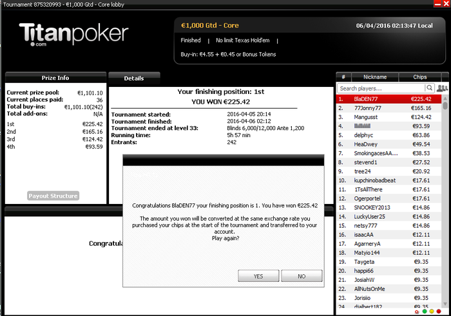Select player row AgarneryA
The height and width of the screenshot is (316, 451).
point(389,244)
